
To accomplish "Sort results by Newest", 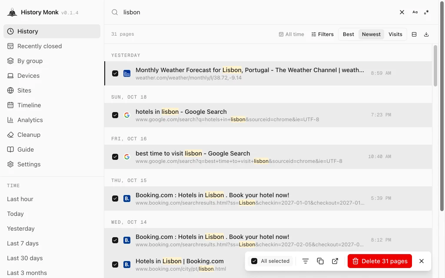I will [371, 34].
